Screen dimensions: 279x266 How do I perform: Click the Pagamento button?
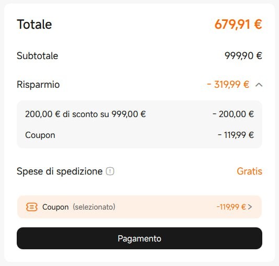click(x=140, y=238)
